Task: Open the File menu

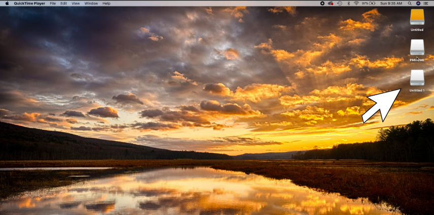Action: (x=53, y=4)
